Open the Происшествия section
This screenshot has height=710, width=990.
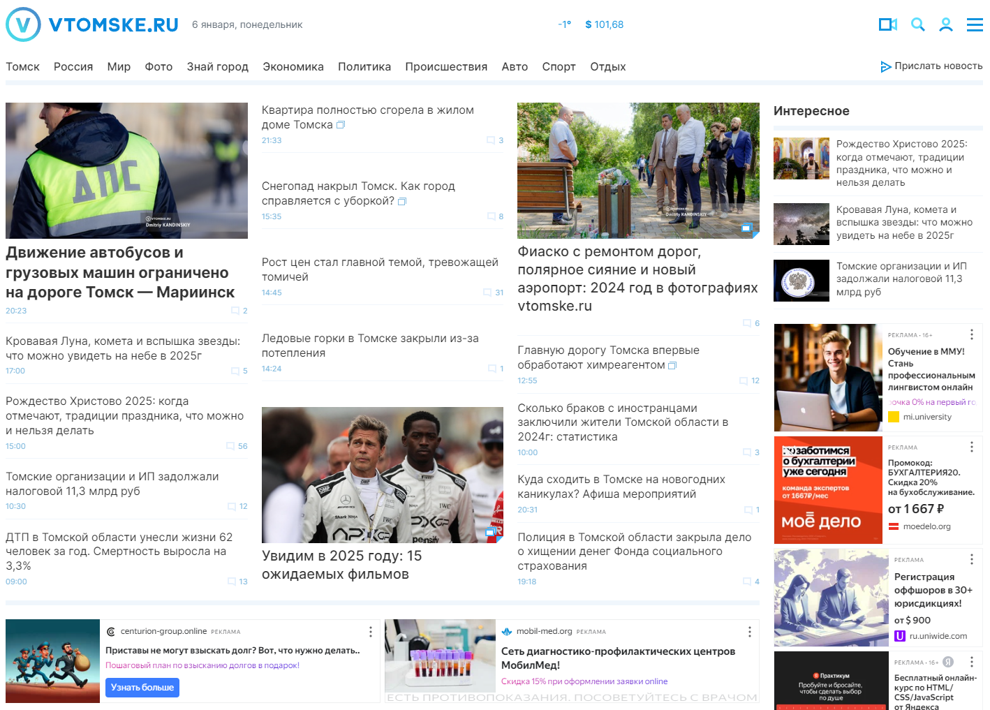446,67
